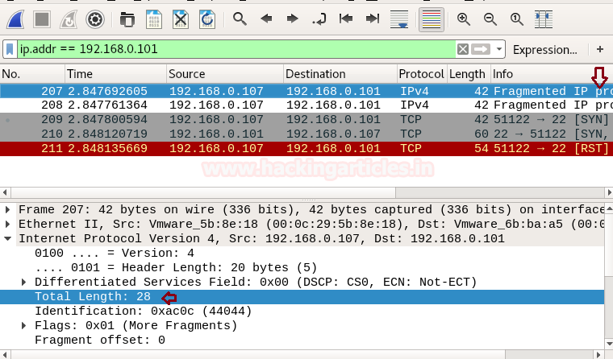Viewport: 613px width, 359px height.
Task: Open recent filter history dropdown
Action: 498,49
